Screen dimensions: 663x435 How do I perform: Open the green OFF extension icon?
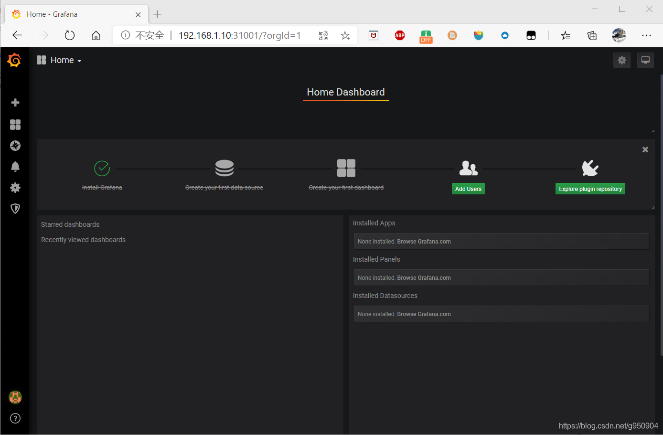coord(426,36)
